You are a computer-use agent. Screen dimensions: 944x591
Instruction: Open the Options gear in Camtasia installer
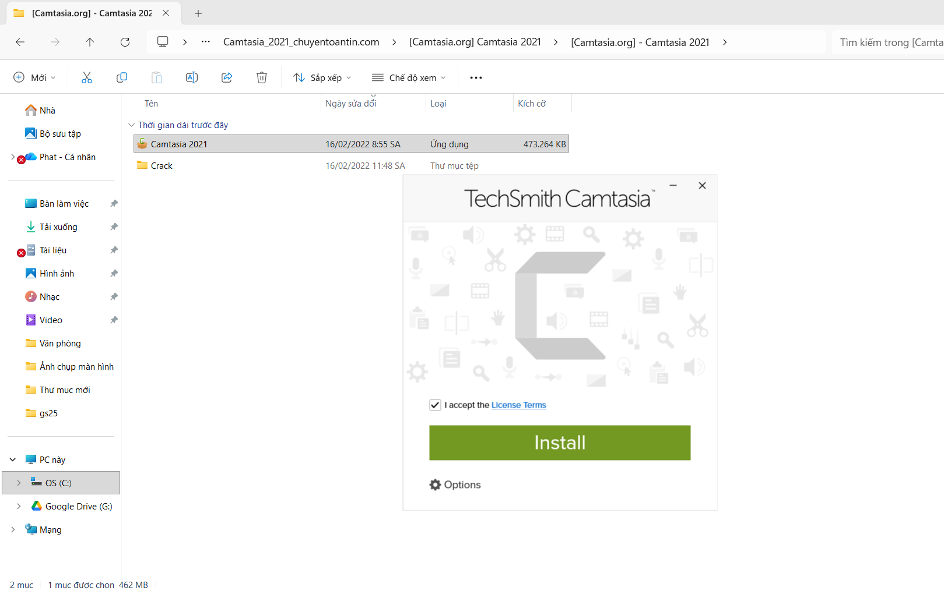pyautogui.click(x=455, y=484)
